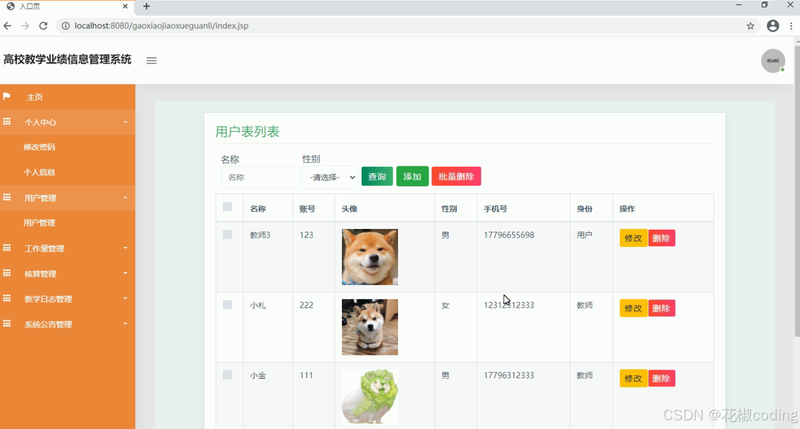
Task: Click the 名称 search input field
Action: coord(260,177)
